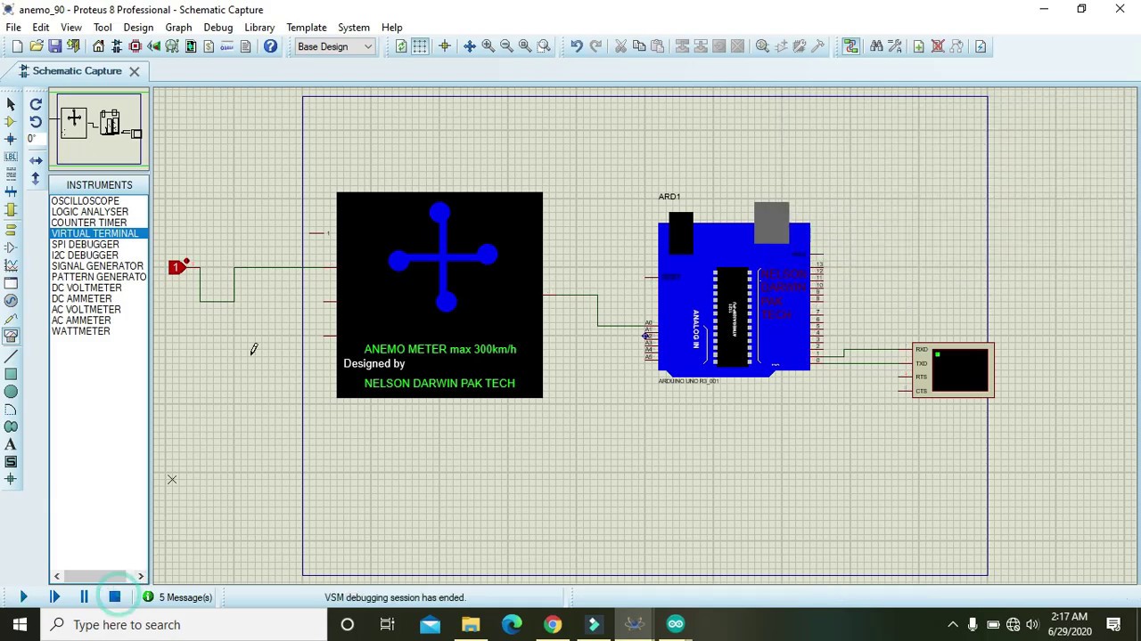1141x641 pixels.
Task: Toggle the grid display icon
Action: click(420, 46)
